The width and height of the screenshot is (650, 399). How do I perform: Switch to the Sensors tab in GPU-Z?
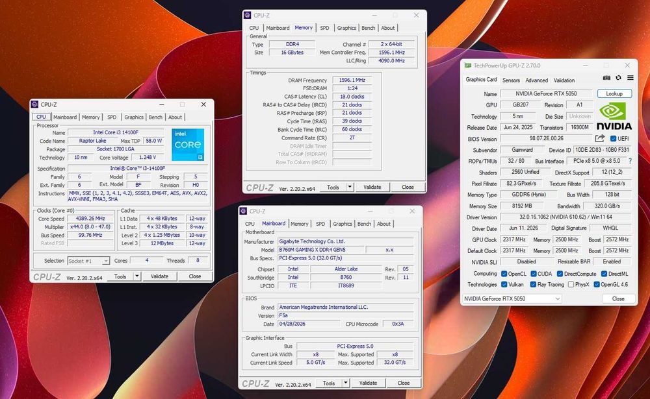(x=511, y=80)
